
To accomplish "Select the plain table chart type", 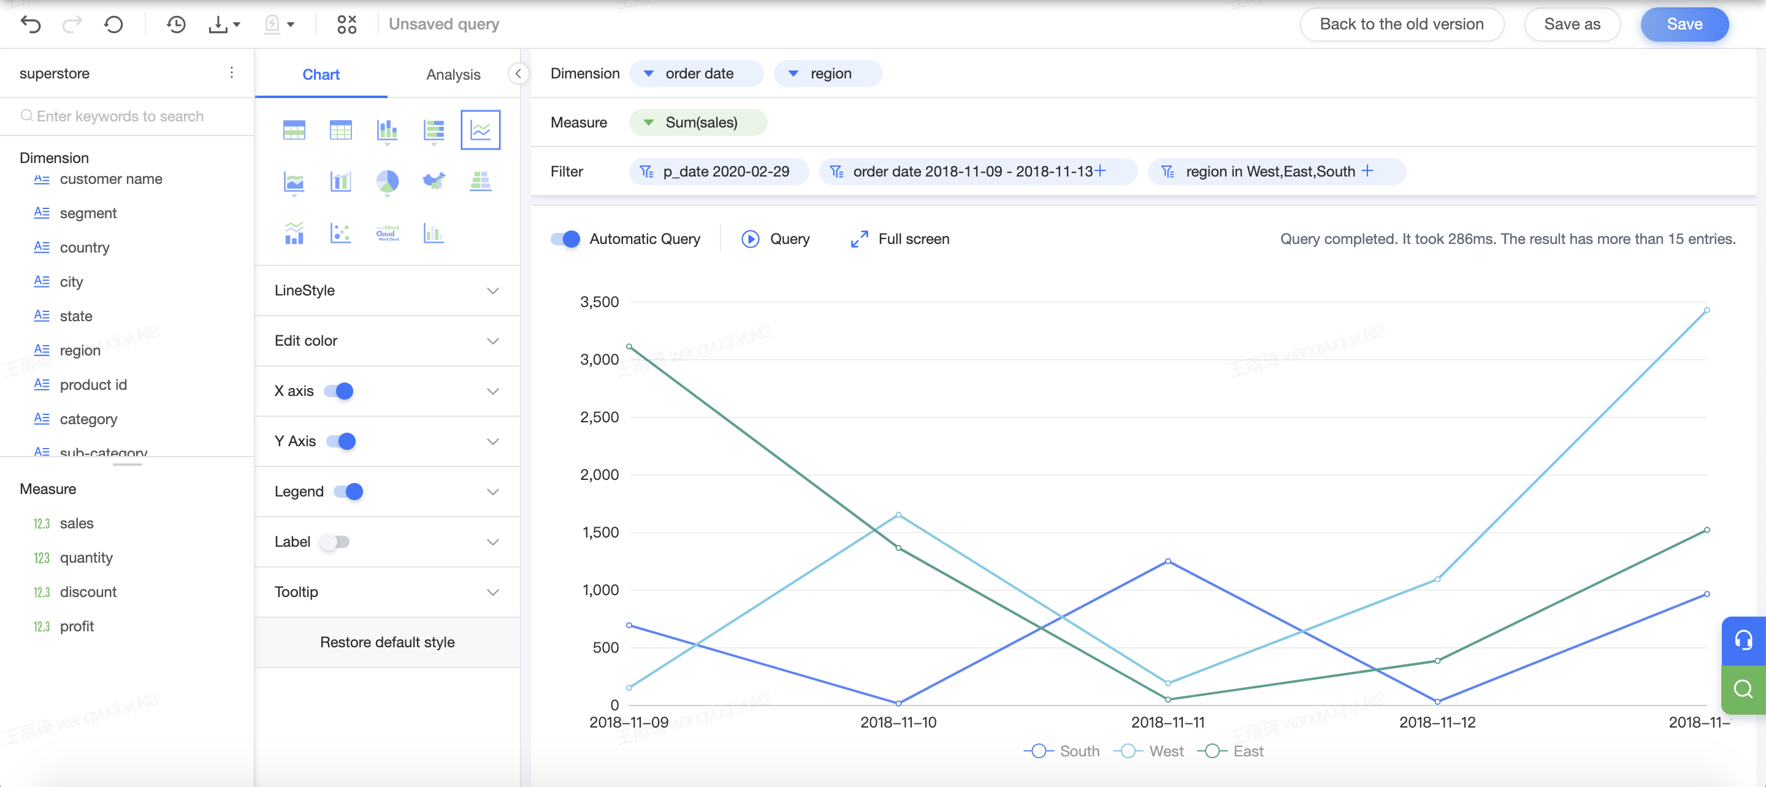I will (x=341, y=129).
